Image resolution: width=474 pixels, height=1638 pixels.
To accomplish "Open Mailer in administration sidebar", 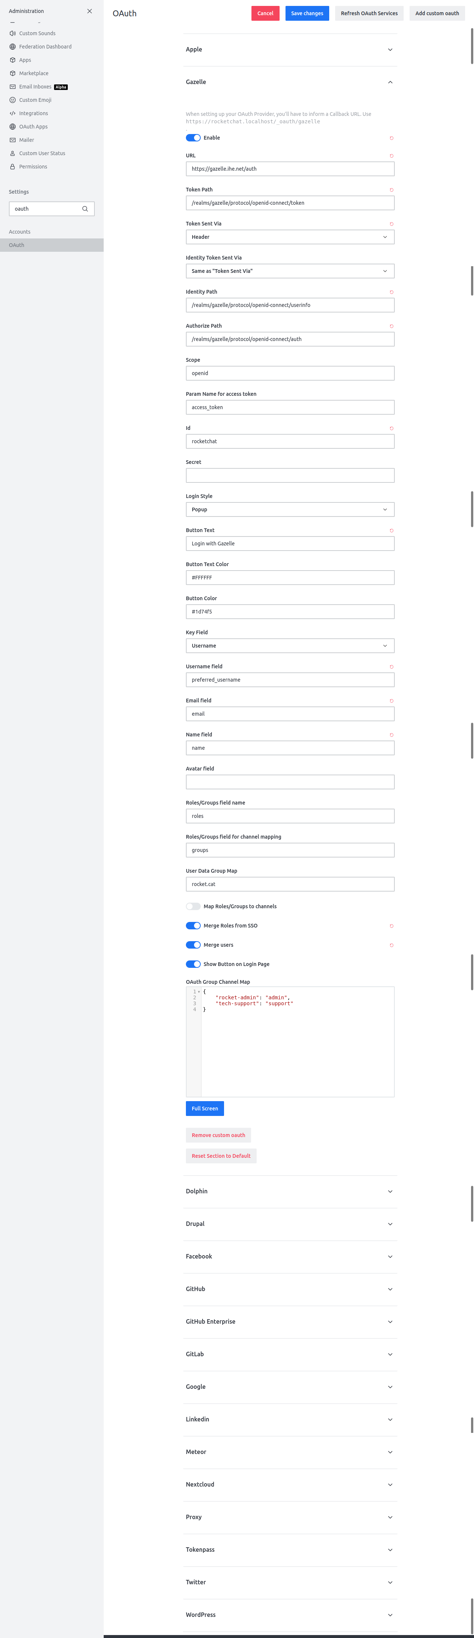I will coord(27,140).
